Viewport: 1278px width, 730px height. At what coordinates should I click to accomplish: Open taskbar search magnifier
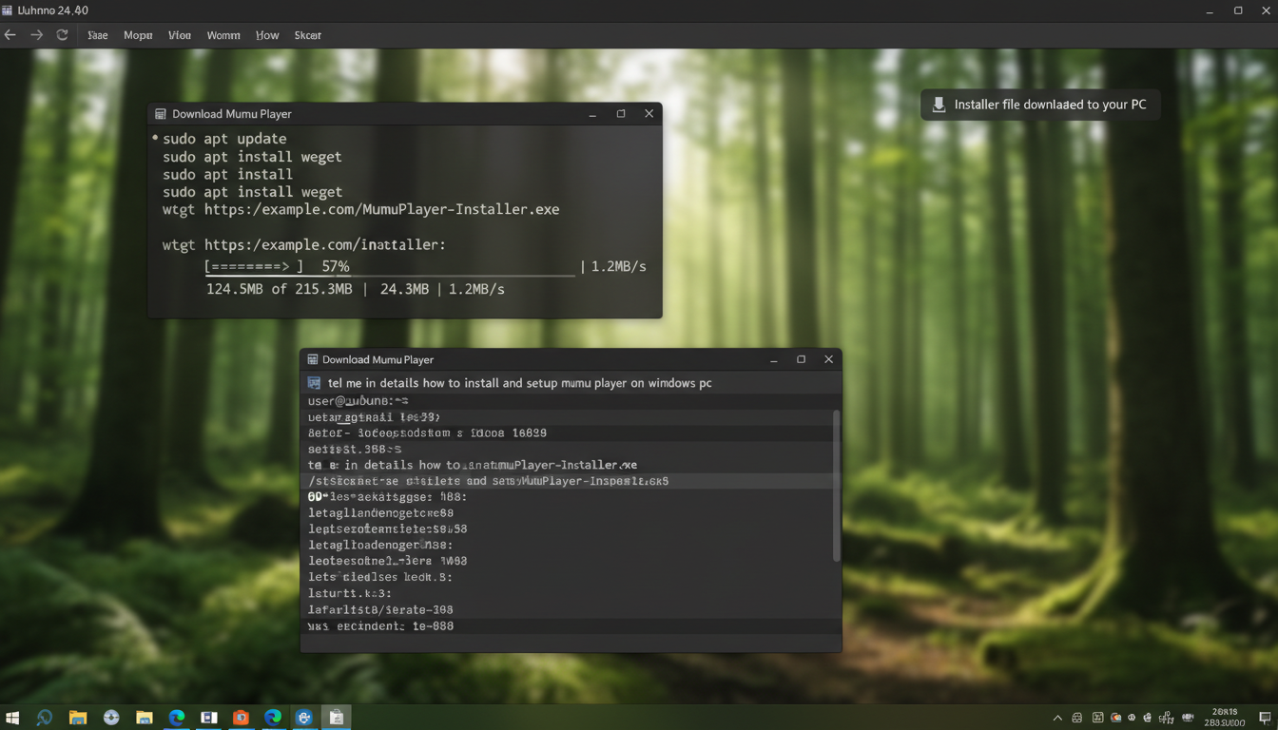pos(44,718)
